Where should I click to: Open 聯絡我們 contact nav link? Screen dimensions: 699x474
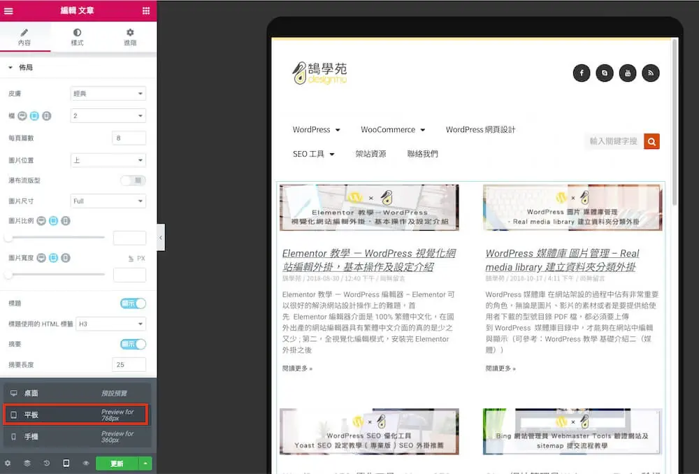point(423,154)
